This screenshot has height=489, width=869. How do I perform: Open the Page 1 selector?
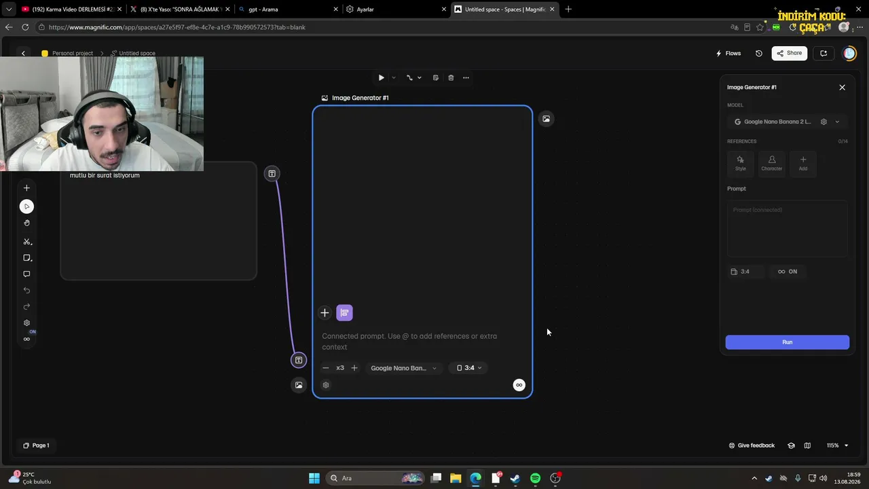point(36,446)
